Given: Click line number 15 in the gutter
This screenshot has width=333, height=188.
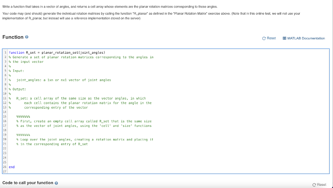Looking at the screenshot, I should (5, 116).
